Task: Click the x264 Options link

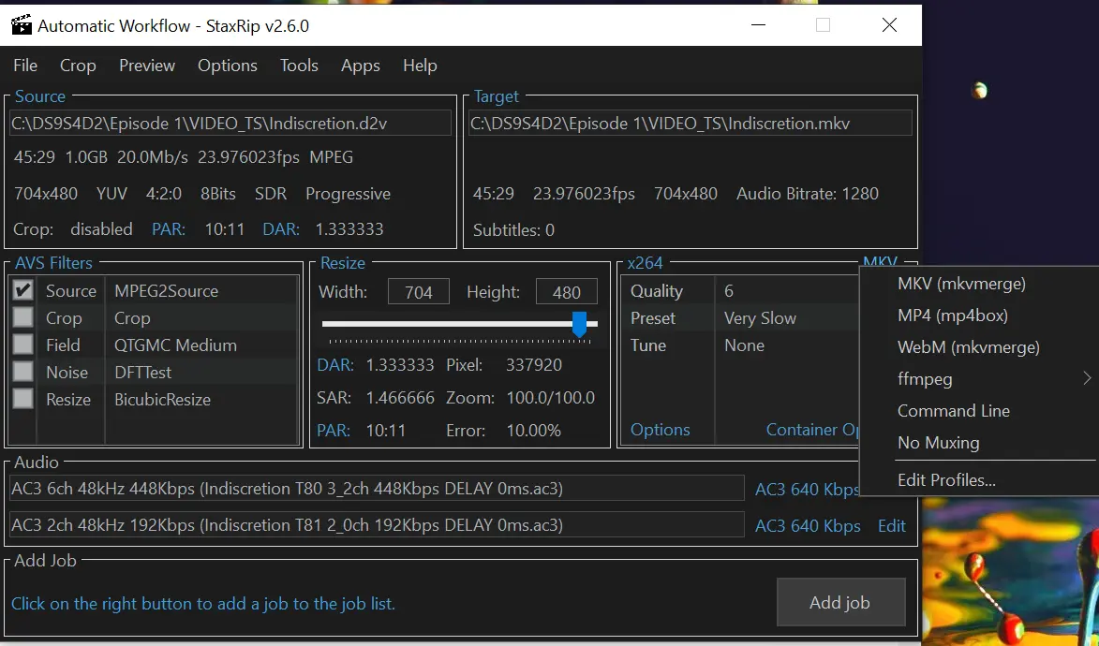Action: tap(660, 430)
